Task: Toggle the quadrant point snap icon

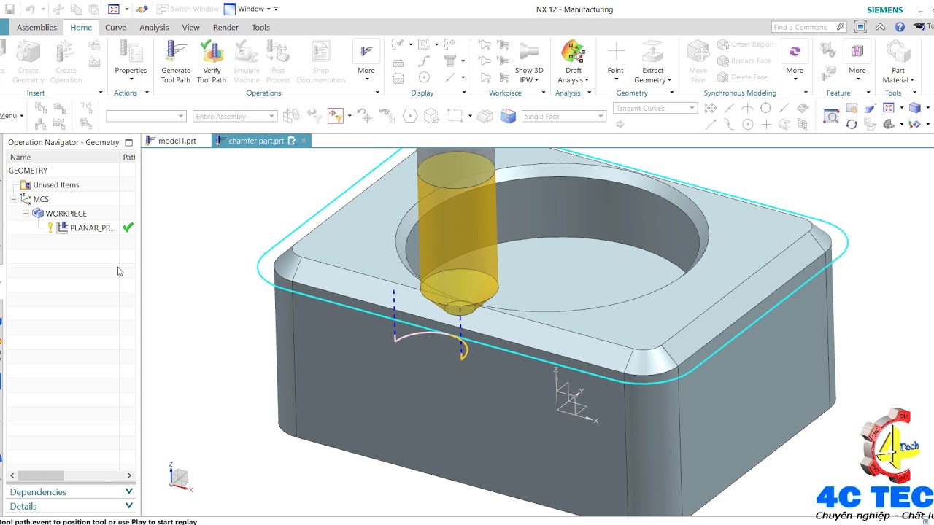Action: point(765,108)
